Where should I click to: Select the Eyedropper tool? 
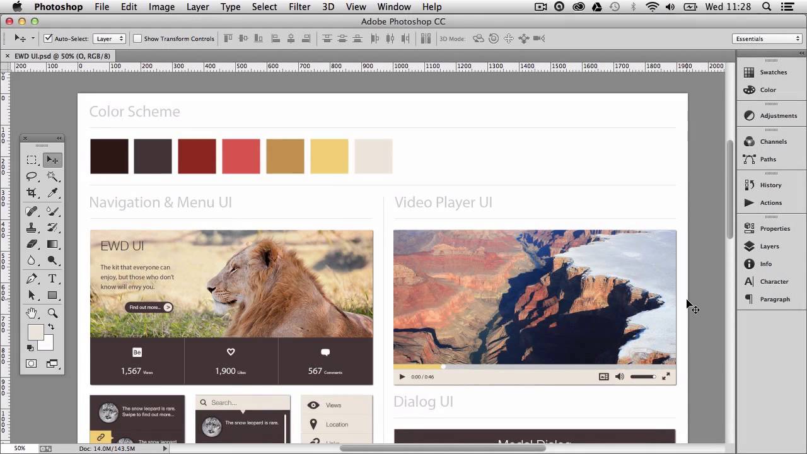tap(52, 193)
